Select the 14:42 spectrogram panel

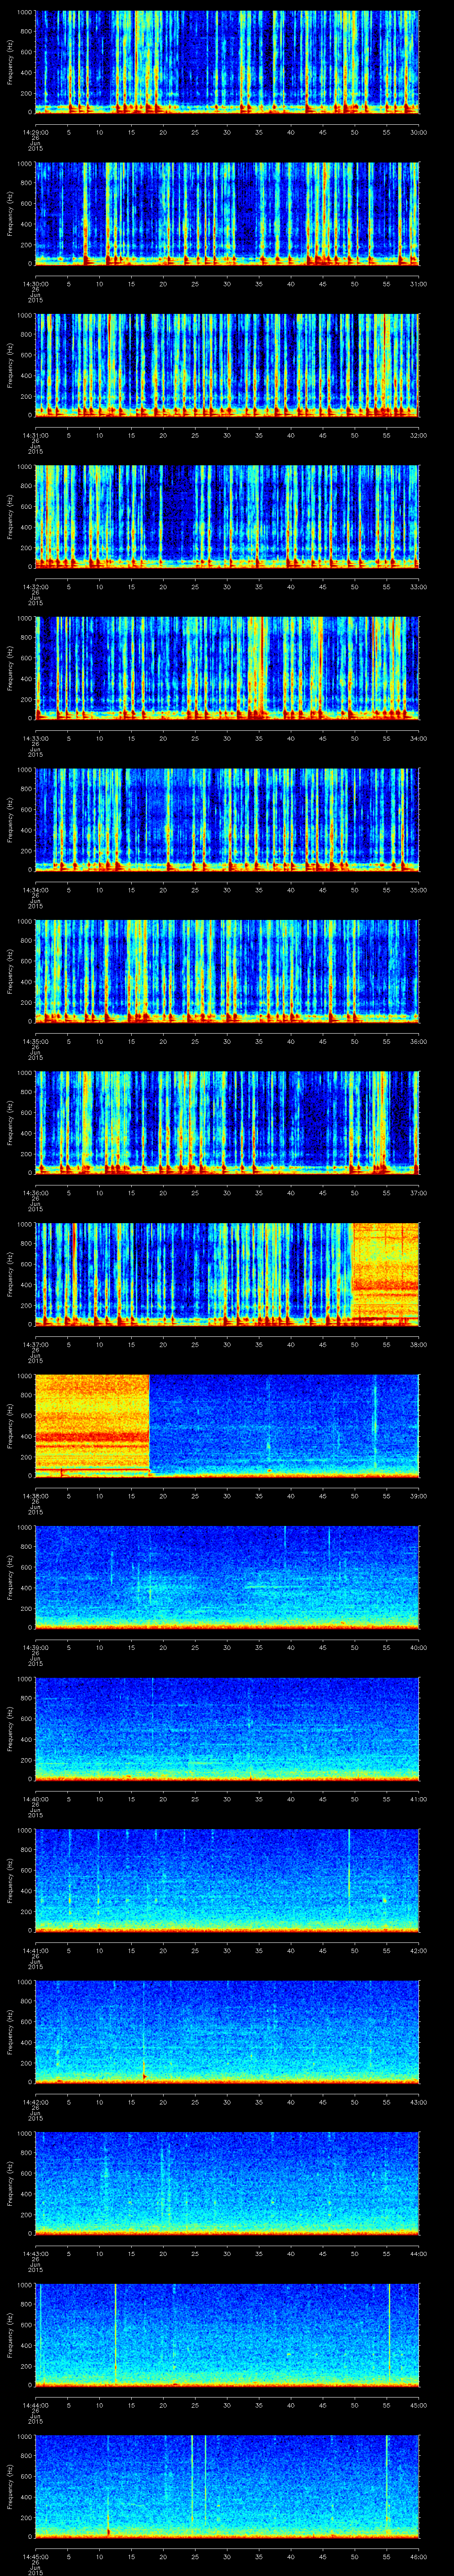click(227, 2031)
